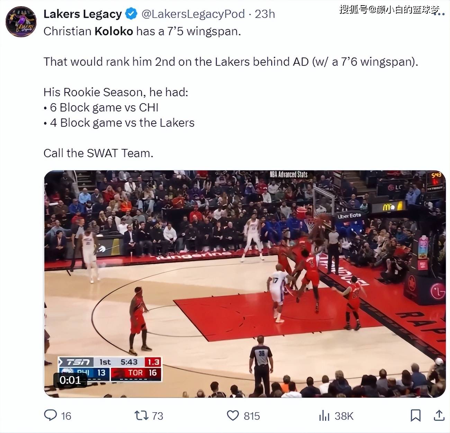The image size is (450, 433).
Task: Select the Call the SWAT Team text
Action: click(98, 153)
